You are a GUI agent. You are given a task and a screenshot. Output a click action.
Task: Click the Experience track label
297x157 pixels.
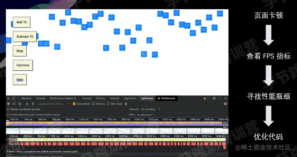(x=14, y=144)
